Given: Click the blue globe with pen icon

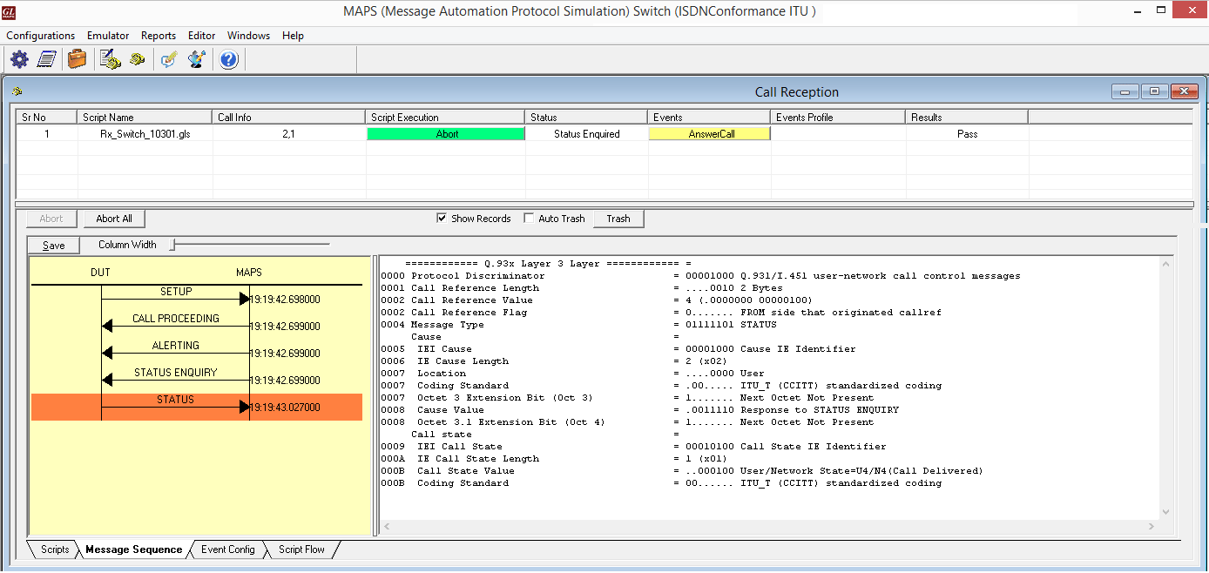Looking at the screenshot, I should tap(198, 59).
